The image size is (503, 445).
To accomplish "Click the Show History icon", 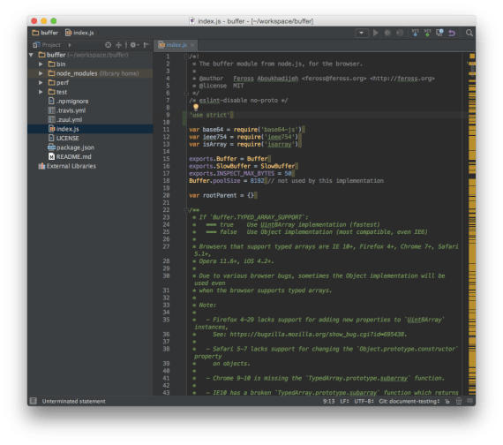I will 439,33.
